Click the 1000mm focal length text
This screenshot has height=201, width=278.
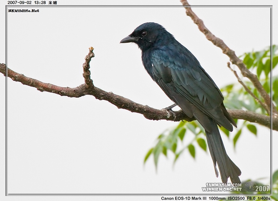point(217,198)
